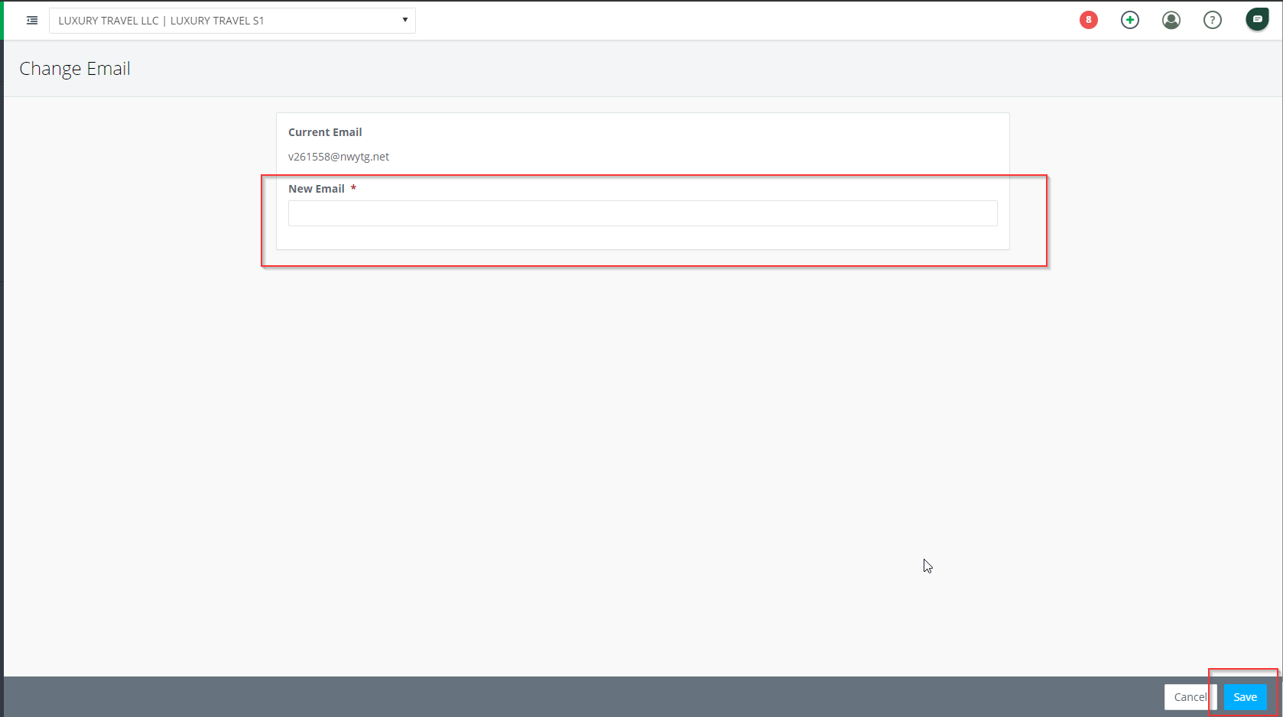This screenshot has width=1283, height=717.
Task: Click into the New Email input field
Action: click(642, 213)
